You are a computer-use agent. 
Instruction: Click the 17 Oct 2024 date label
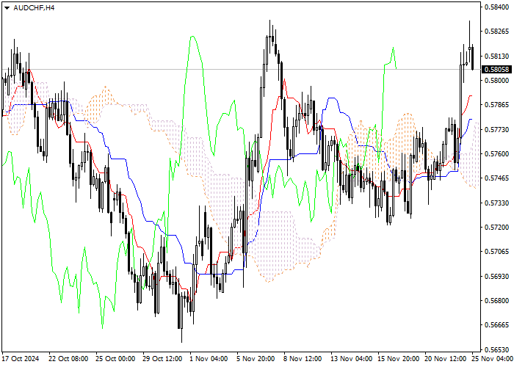pyautogui.click(x=21, y=359)
